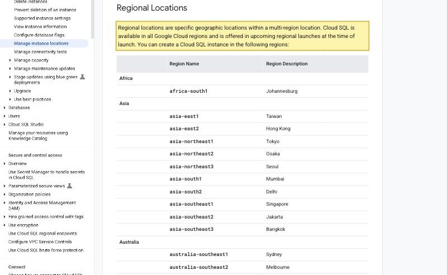Click the asia-southeast2 region name
The image size is (447, 275).
coord(191,217)
